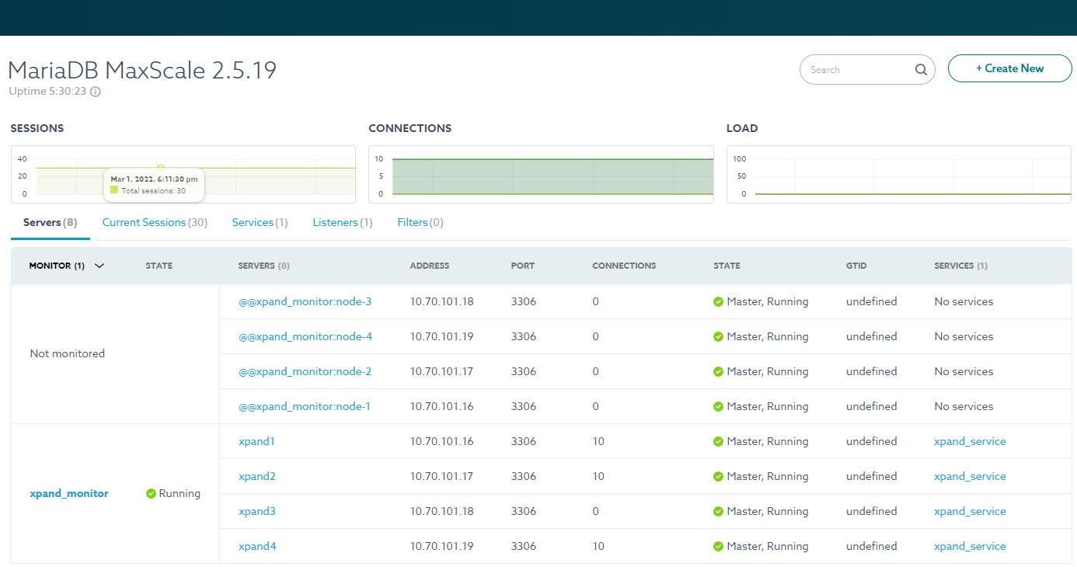This screenshot has width=1077, height=567.
Task: Open xpand_service link in xpand2 row
Action: pos(970,476)
